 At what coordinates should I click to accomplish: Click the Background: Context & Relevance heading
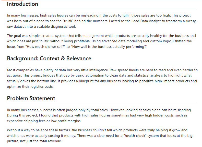coord(49,58)
